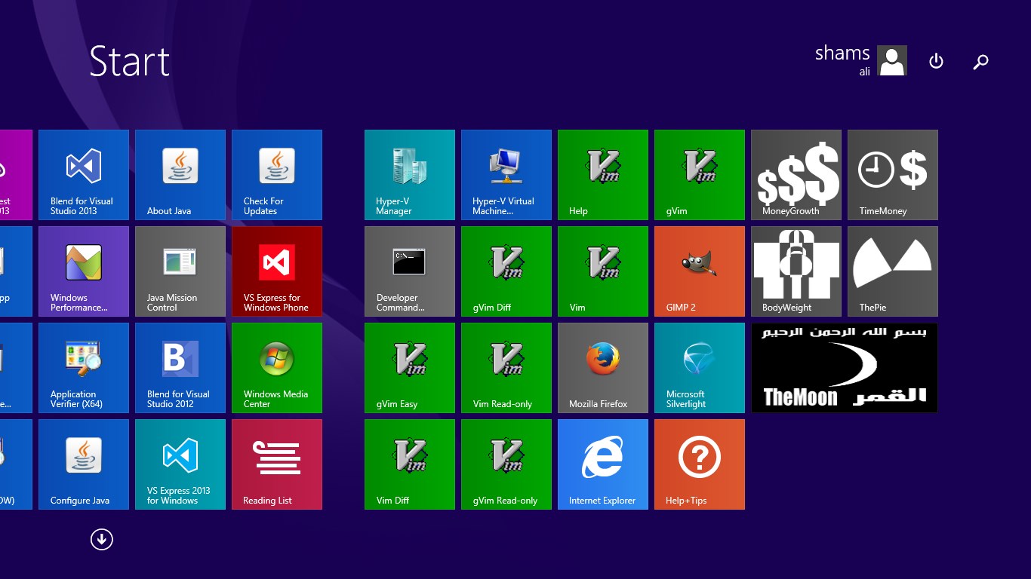The height and width of the screenshot is (579, 1031).
Task: Launch VS Express 2013 for Windows tile
Action: click(x=180, y=464)
